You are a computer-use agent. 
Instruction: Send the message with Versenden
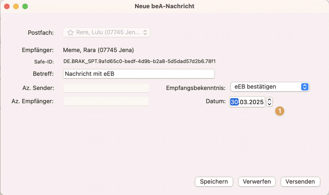click(x=300, y=181)
